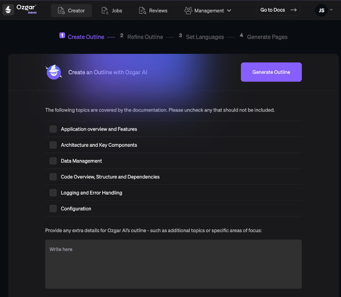Click the Generate Outline button
Image resolution: width=341 pixels, height=297 pixels.
(x=271, y=72)
